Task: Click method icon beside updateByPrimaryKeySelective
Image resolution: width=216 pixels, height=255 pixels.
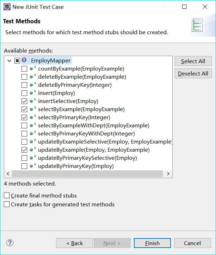Action: coord(33,158)
